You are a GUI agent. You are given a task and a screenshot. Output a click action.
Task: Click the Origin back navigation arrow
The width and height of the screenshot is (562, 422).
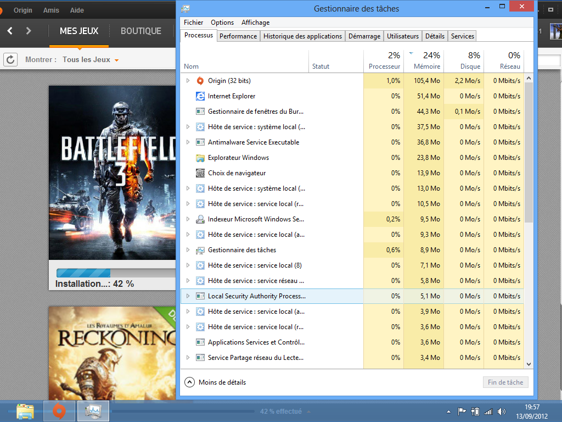pyautogui.click(x=10, y=31)
